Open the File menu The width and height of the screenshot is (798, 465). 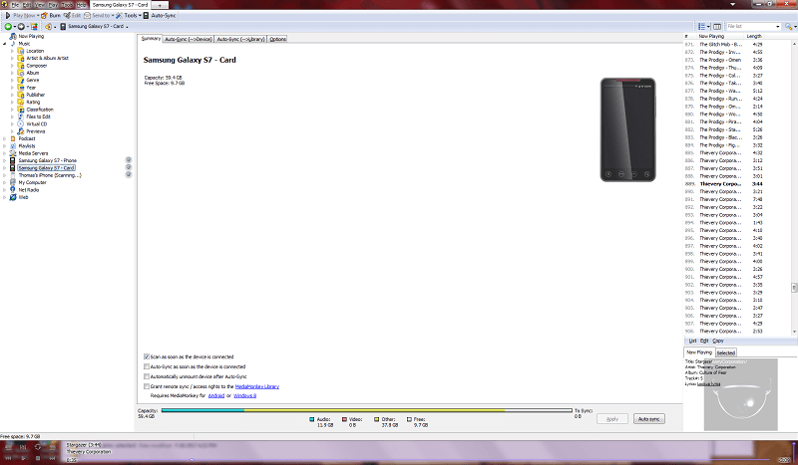click(x=15, y=5)
